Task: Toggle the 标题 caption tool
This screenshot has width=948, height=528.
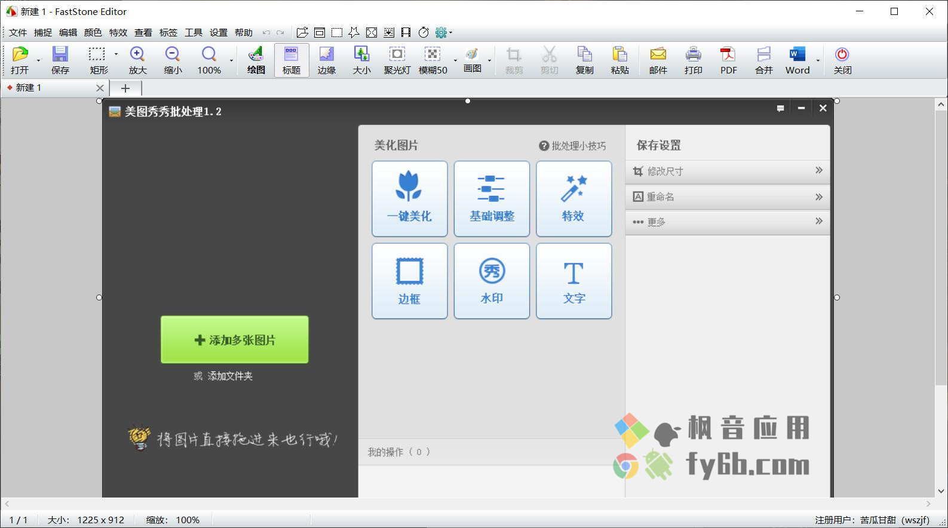Action: [x=292, y=60]
